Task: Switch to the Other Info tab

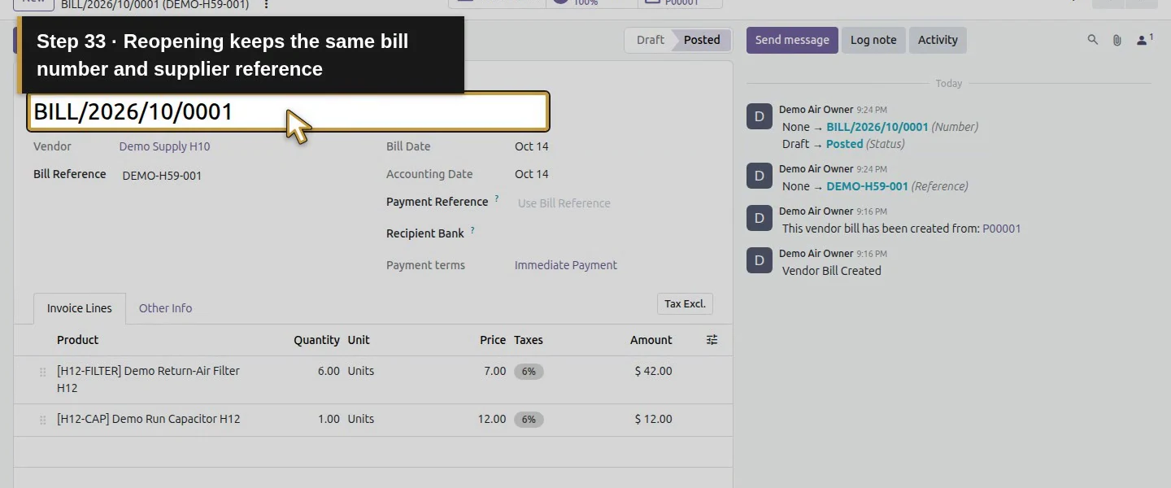Action: [x=165, y=308]
